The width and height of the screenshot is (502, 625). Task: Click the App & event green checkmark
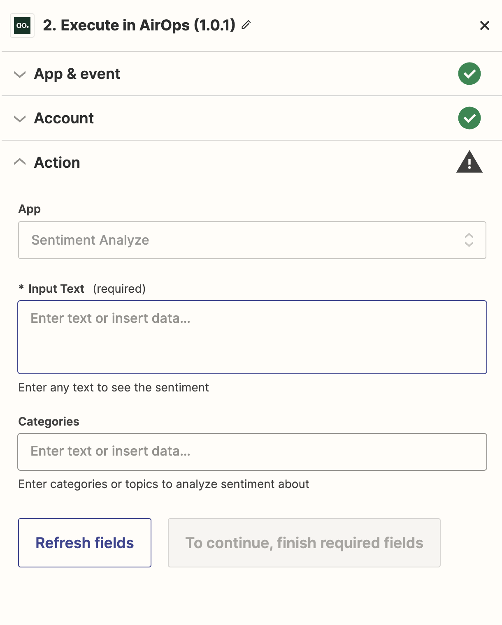pos(469,74)
